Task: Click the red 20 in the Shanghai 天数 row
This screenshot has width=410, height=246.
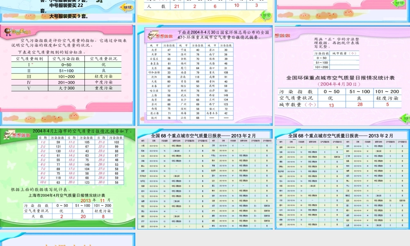Action: (83, 216)
